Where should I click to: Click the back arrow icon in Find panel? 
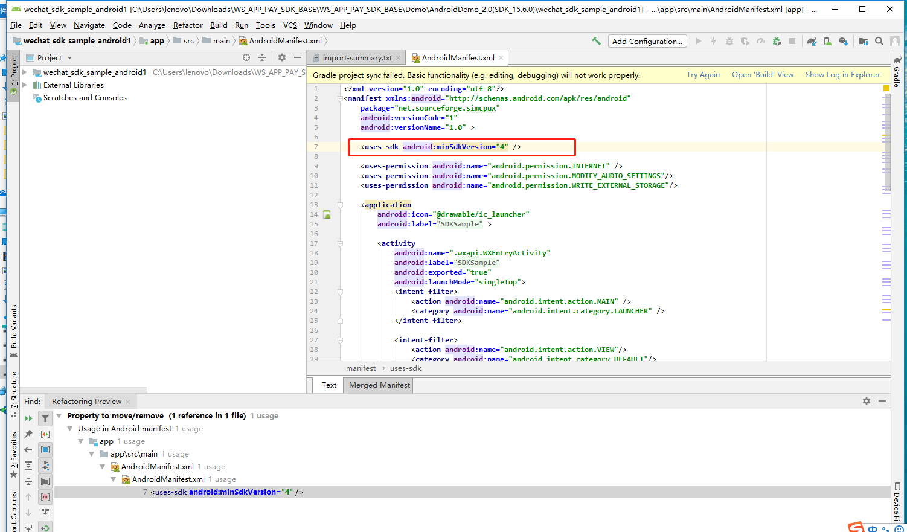pyautogui.click(x=28, y=450)
